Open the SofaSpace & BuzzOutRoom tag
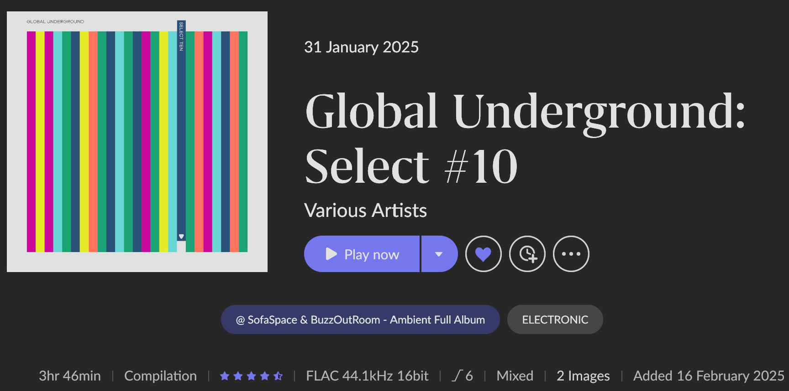Image resolution: width=789 pixels, height=391 pixels. click(360, 319)
